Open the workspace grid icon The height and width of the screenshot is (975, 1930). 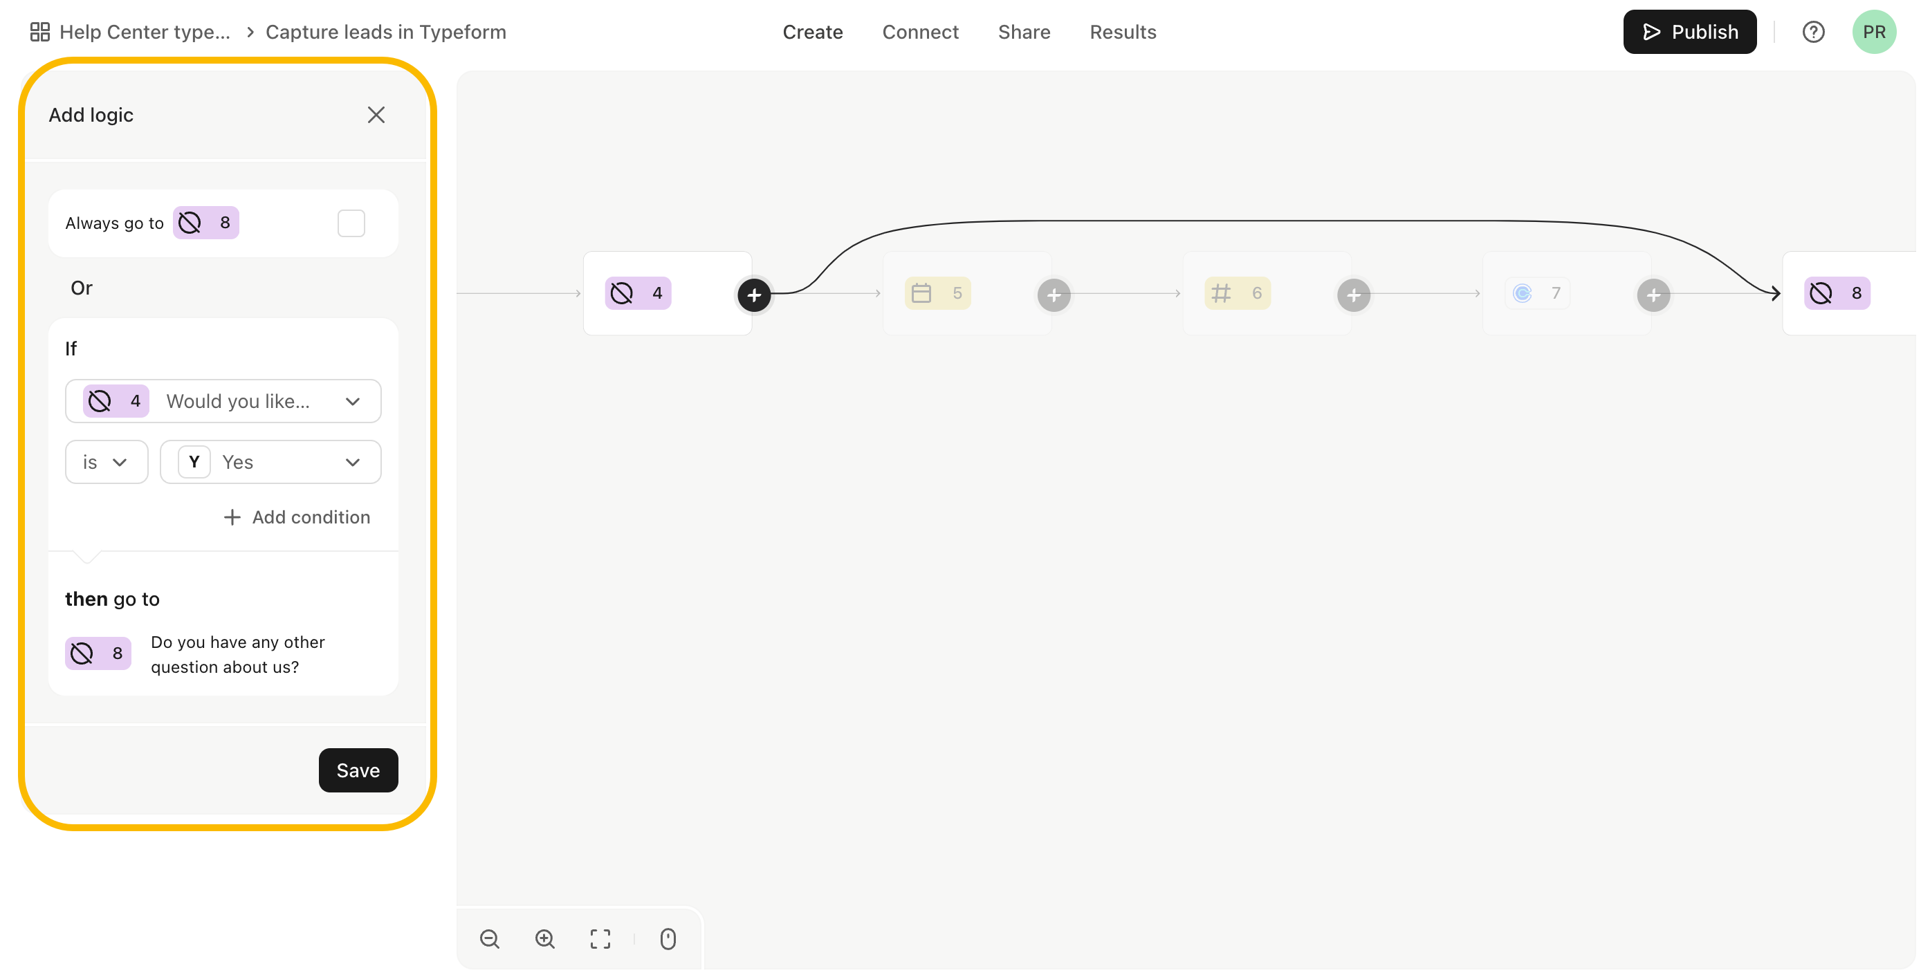point(39,32)
